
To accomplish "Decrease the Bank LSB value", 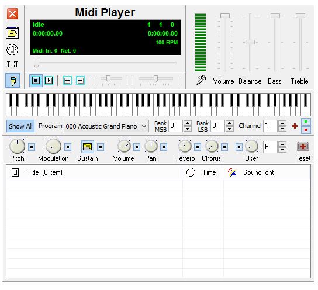I will (x=230, y=129).
